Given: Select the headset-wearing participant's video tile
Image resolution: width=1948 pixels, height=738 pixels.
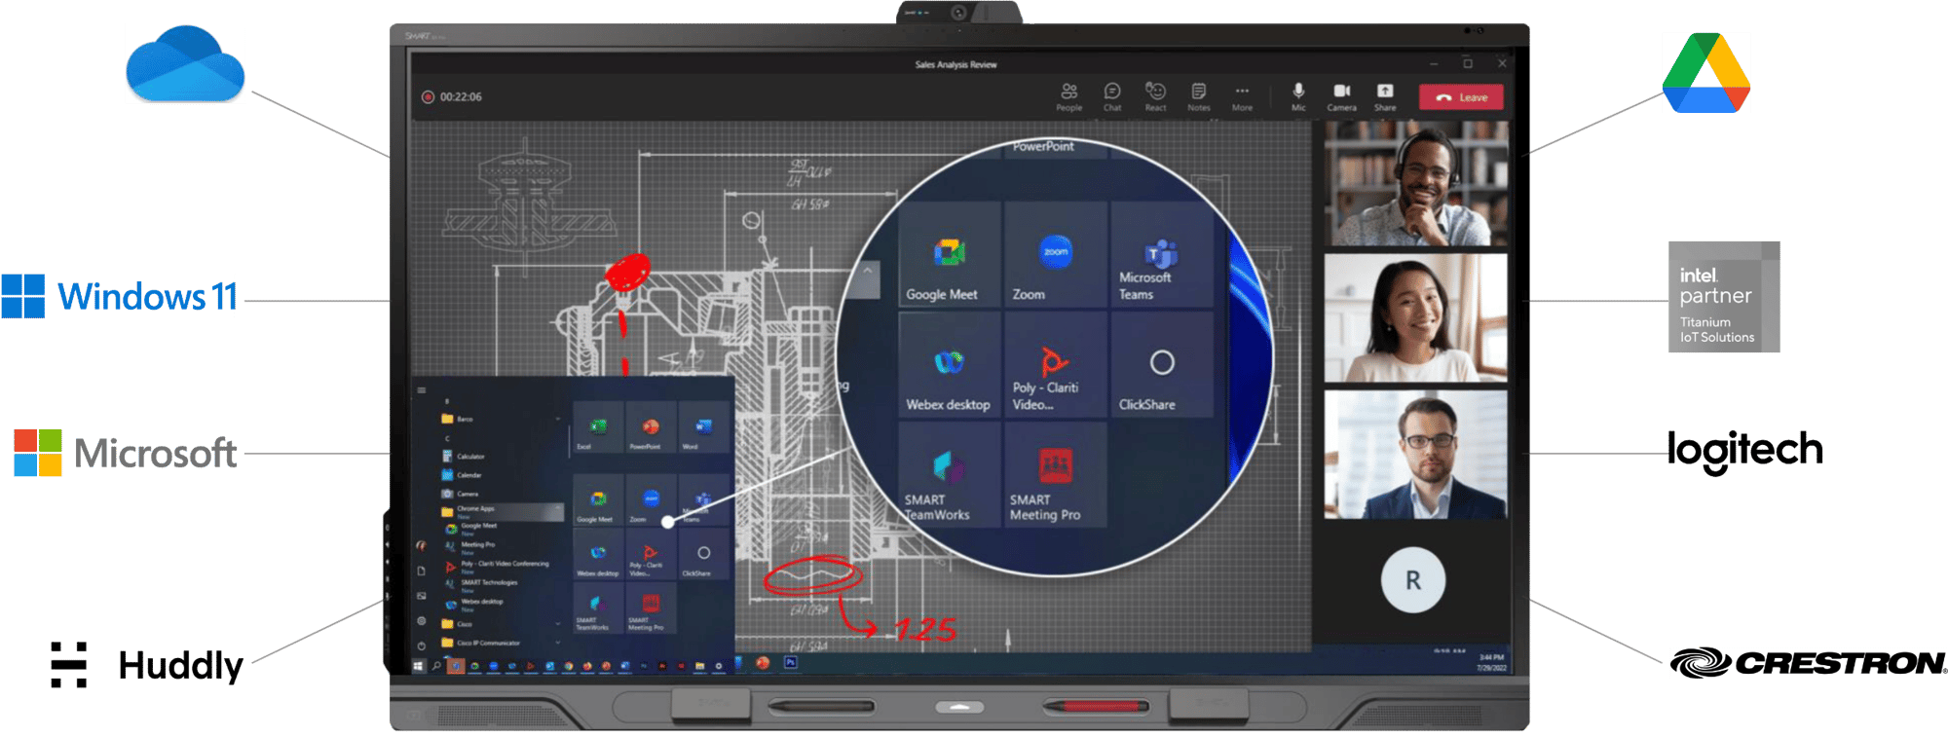Looking at the screenshot, I should tap(1415, 184).
